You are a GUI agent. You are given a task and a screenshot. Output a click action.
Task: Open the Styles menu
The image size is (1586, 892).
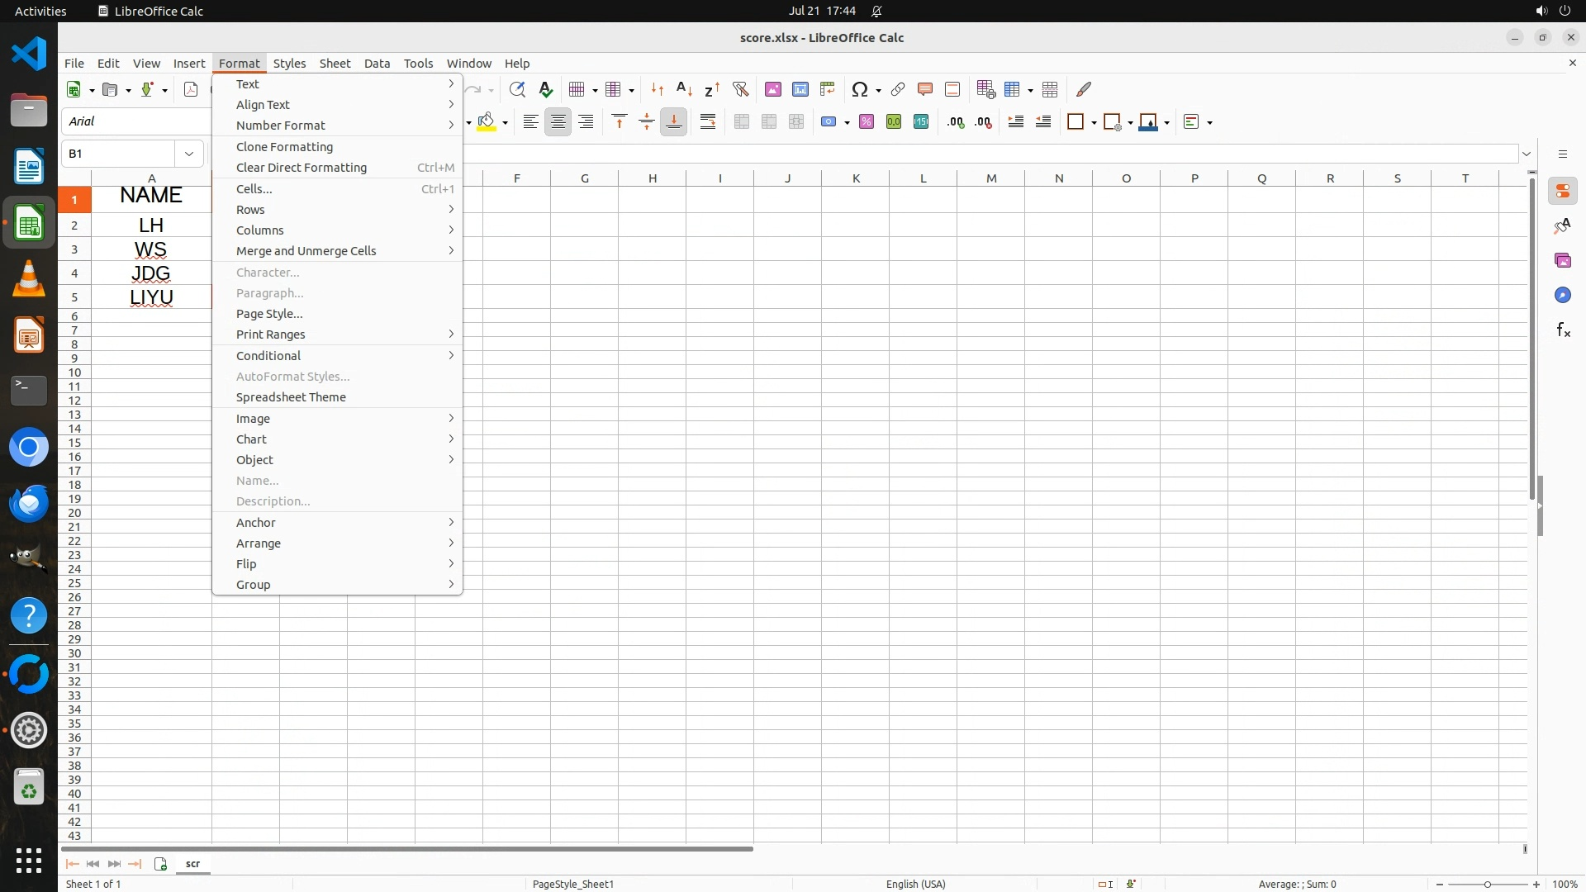point(289,64)
